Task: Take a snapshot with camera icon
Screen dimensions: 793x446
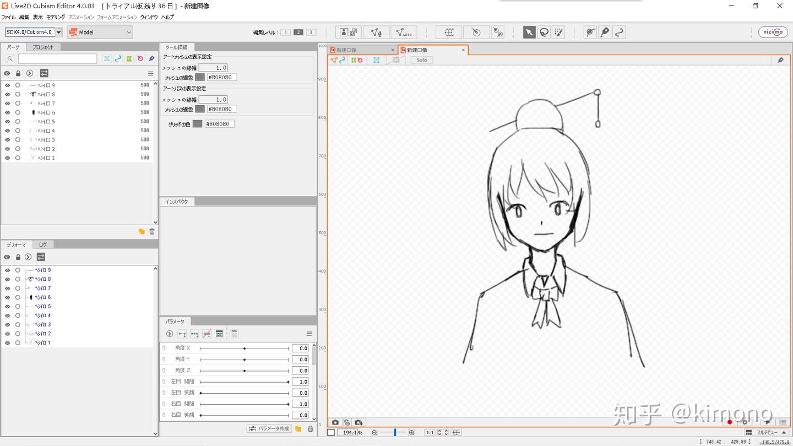Action: point(335,422)
